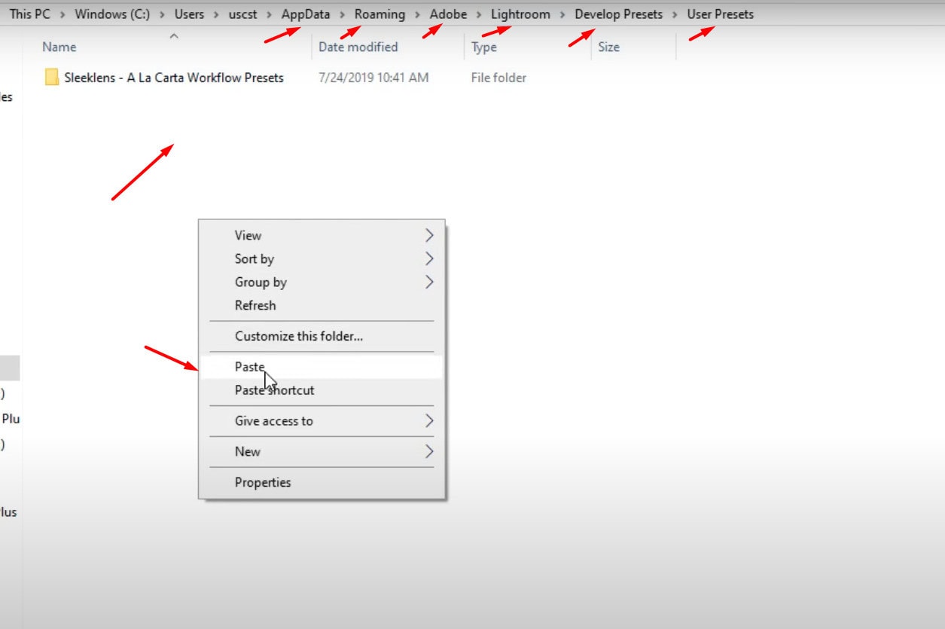Viewport: 945px width, 629px height.
Task: Click the File folder type cell
Action: coord(498,78)
